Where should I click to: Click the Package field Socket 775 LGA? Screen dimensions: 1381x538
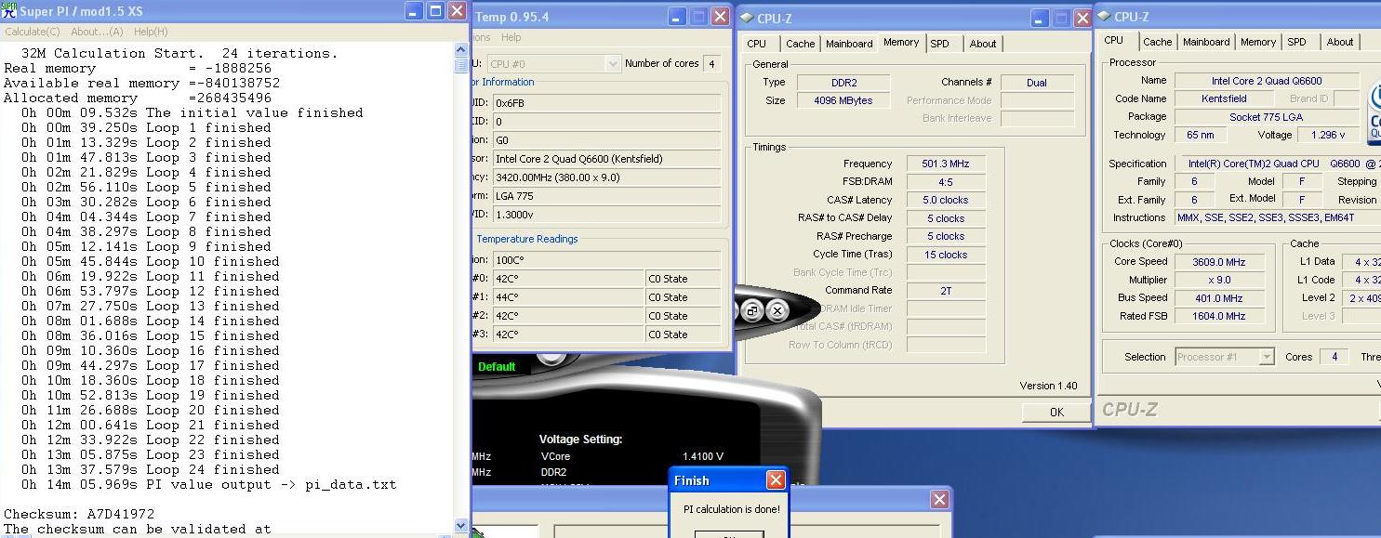click(1266, 117)
